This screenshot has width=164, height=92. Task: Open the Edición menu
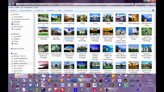click(x=17, y=7)
